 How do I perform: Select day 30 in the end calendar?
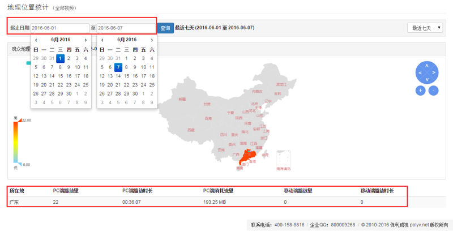[x=135, y=94]
